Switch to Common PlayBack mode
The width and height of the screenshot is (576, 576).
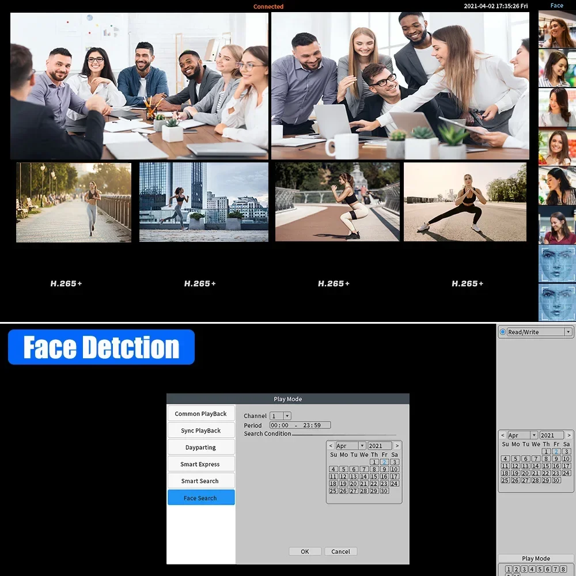pyautogui.click(x=200, y=414)
